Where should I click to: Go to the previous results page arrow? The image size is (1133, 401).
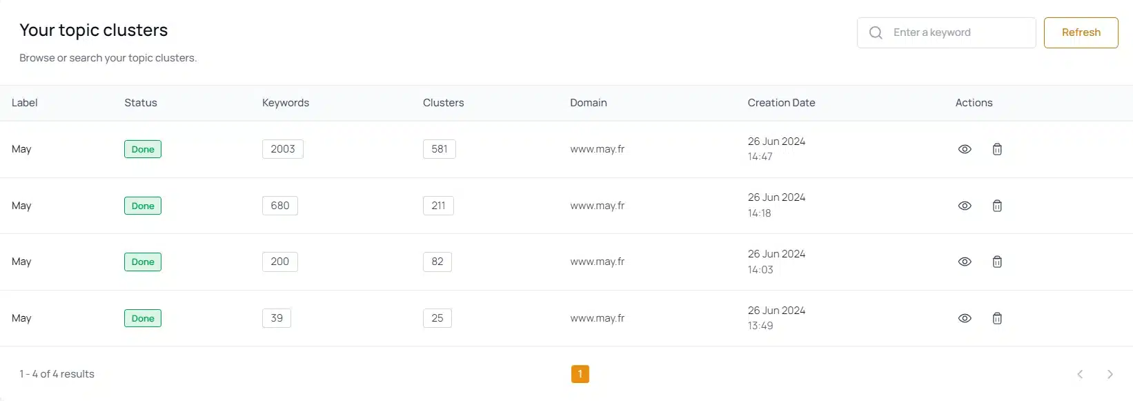[1080, 374]
